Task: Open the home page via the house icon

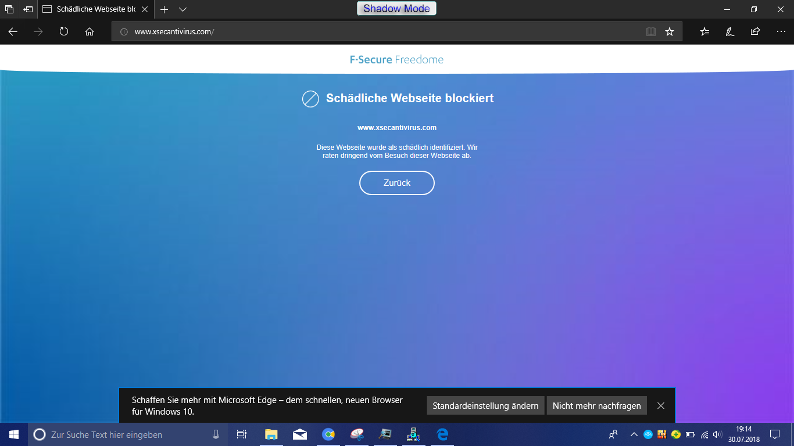Action: (x=90, y=32)
